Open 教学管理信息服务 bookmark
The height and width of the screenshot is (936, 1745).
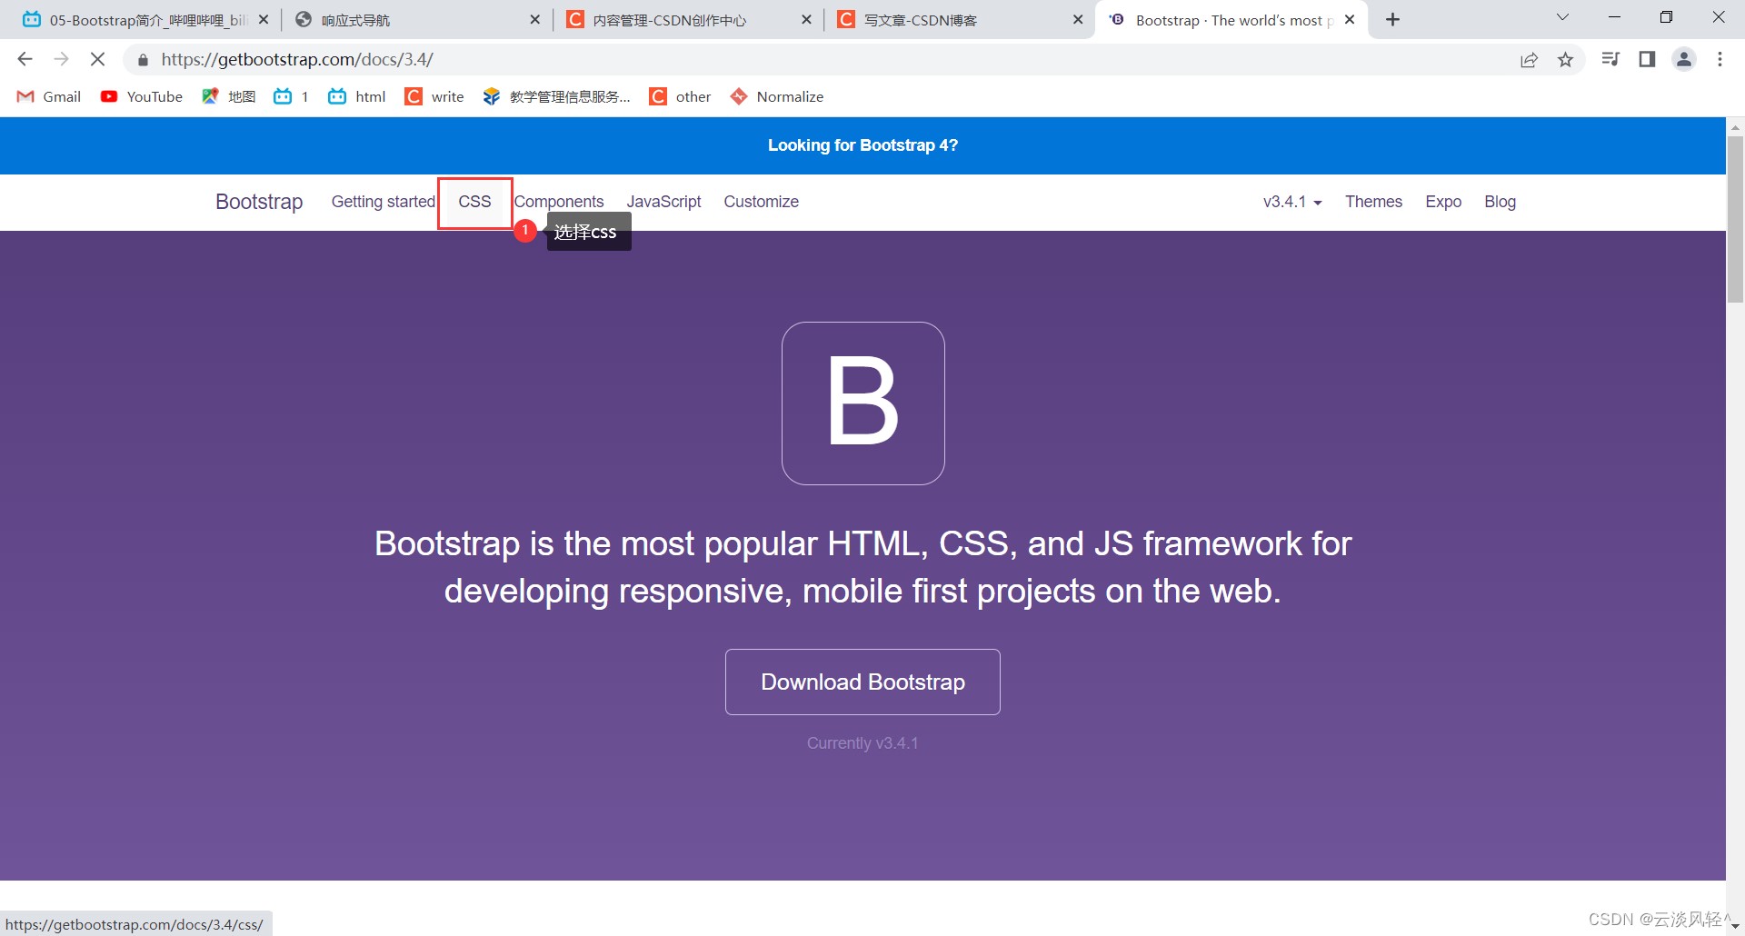[x=556, y=96]
